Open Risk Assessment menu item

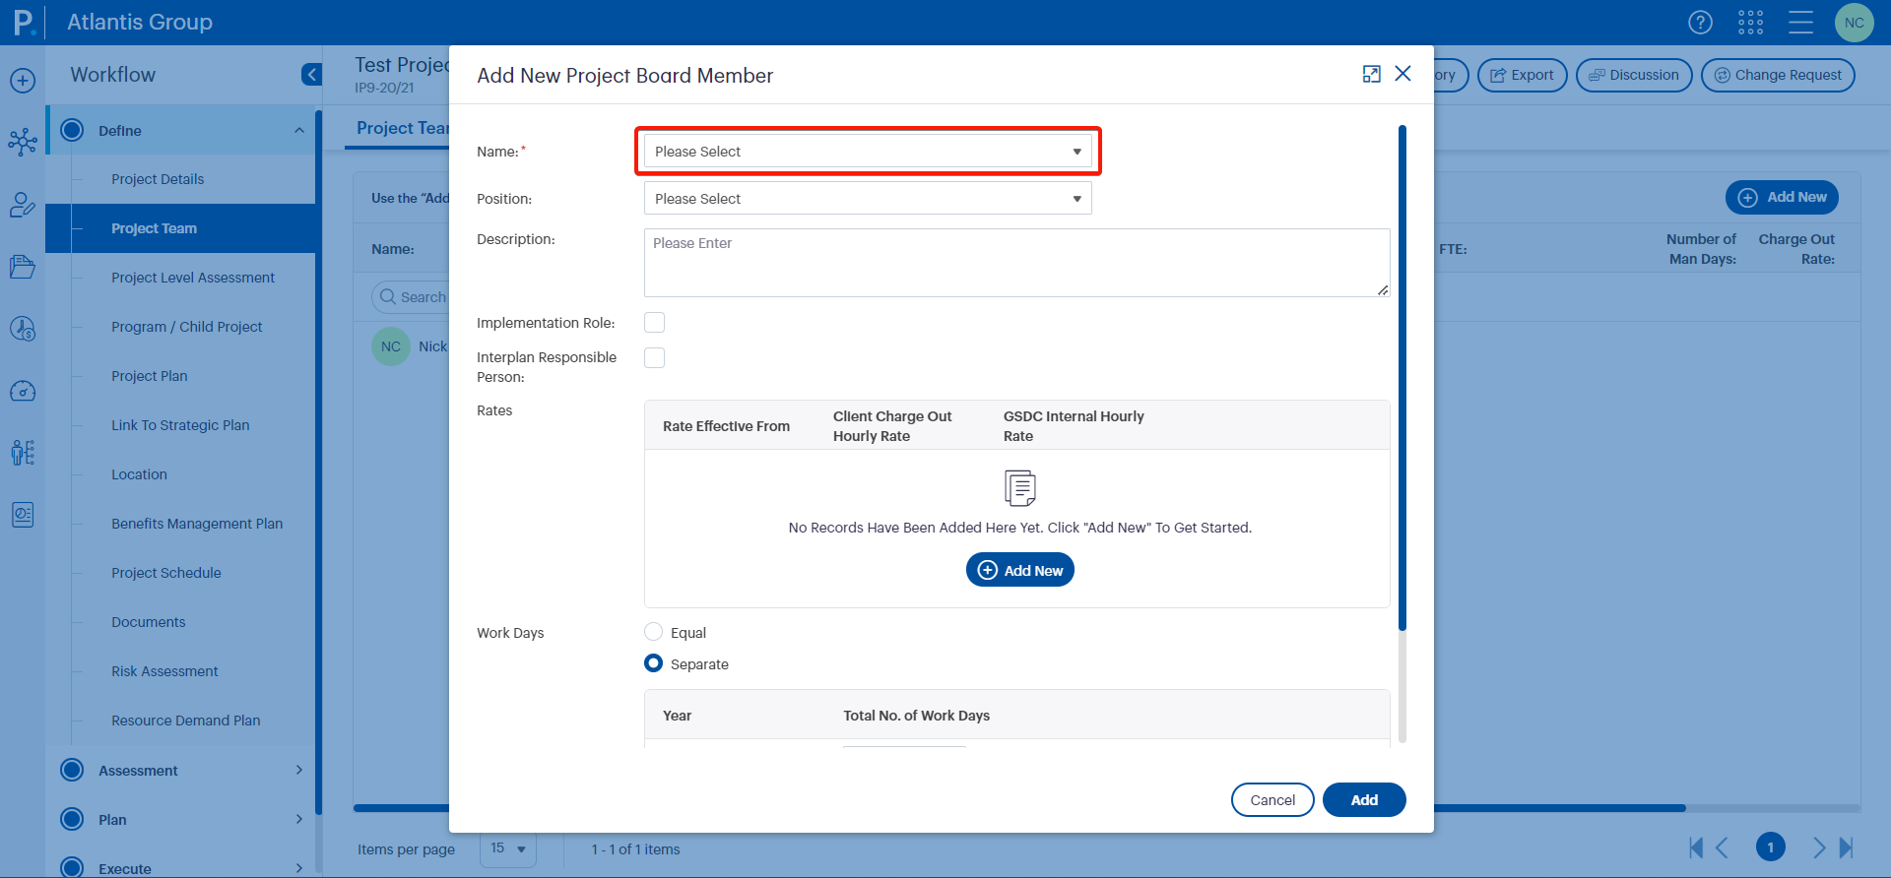(164, 671)
